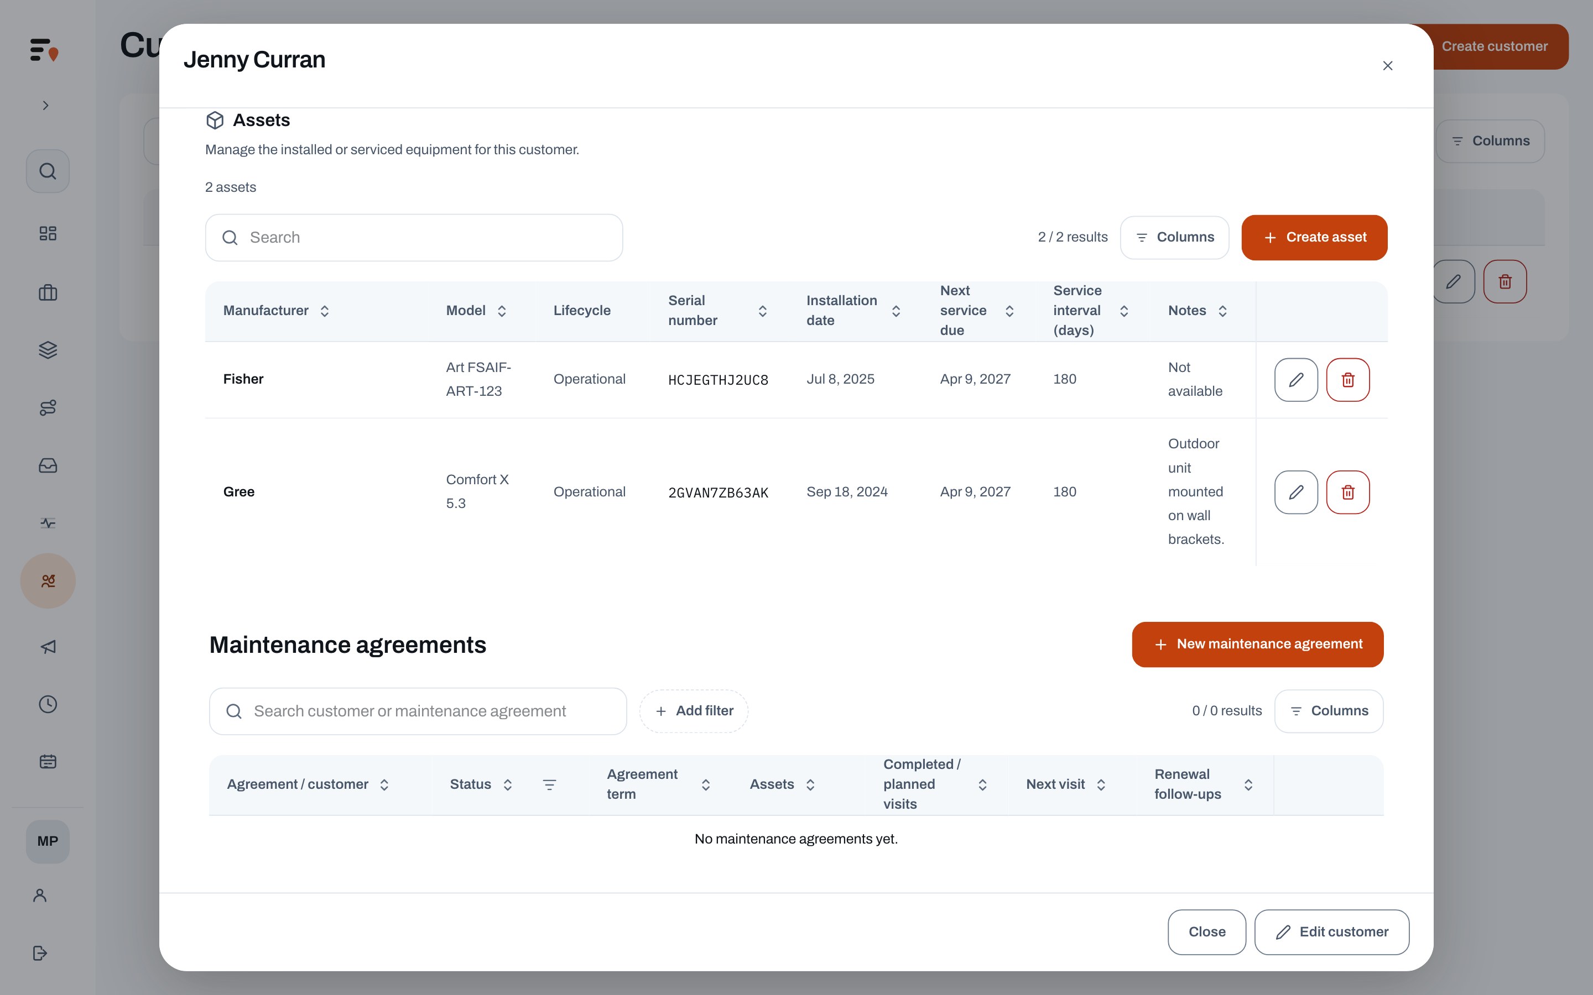Click the MP avatar badge
The height and width of the screenshot is (995, 1593).
(48, 841)
